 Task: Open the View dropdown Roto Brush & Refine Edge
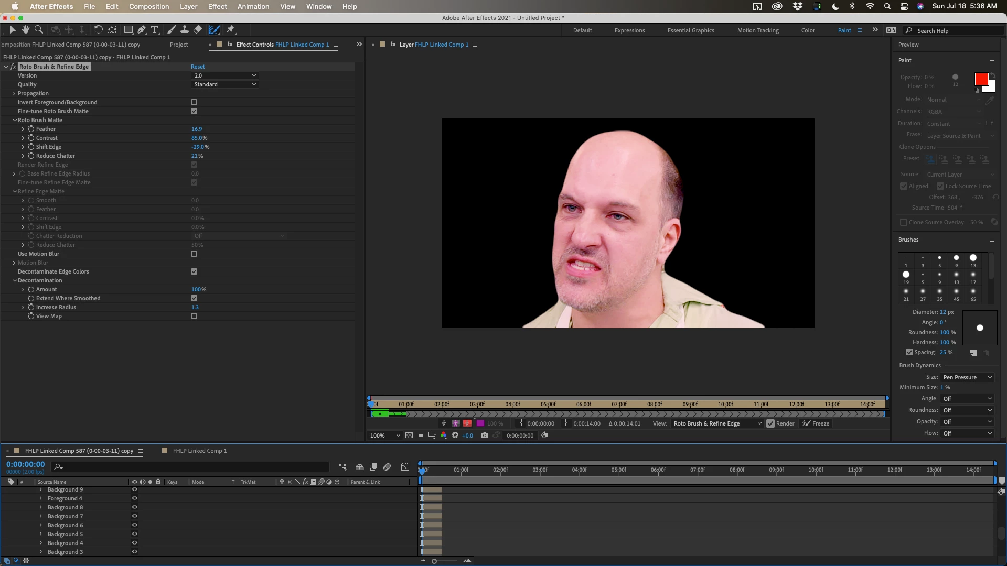click(x=716, y=423)
